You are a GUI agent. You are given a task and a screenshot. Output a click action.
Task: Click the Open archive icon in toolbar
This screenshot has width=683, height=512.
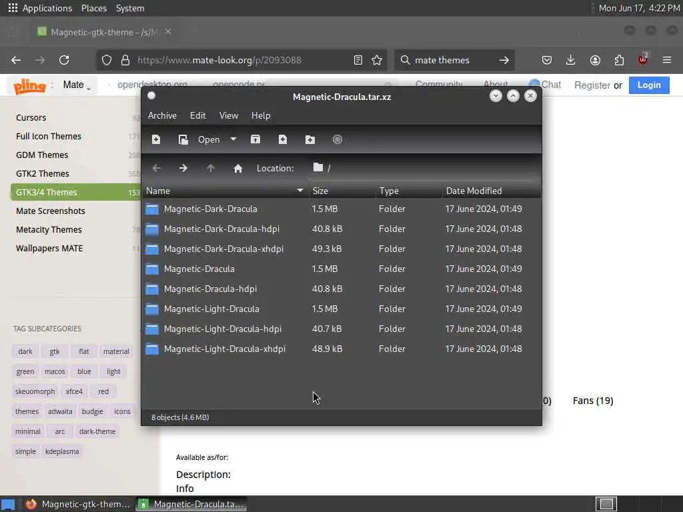tap(183, 139)
